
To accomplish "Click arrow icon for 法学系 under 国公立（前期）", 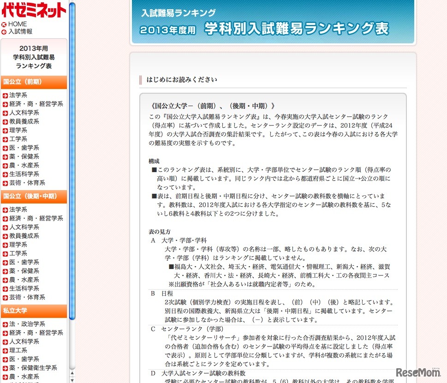I will (x=5, y=96).
